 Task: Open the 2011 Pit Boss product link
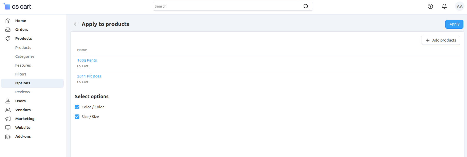89,76
